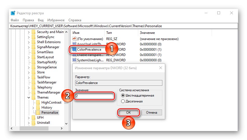This screenshot has width=247, height=140.
Task: Expand the StartLayout tree node
Action: (x=29, y=57)
